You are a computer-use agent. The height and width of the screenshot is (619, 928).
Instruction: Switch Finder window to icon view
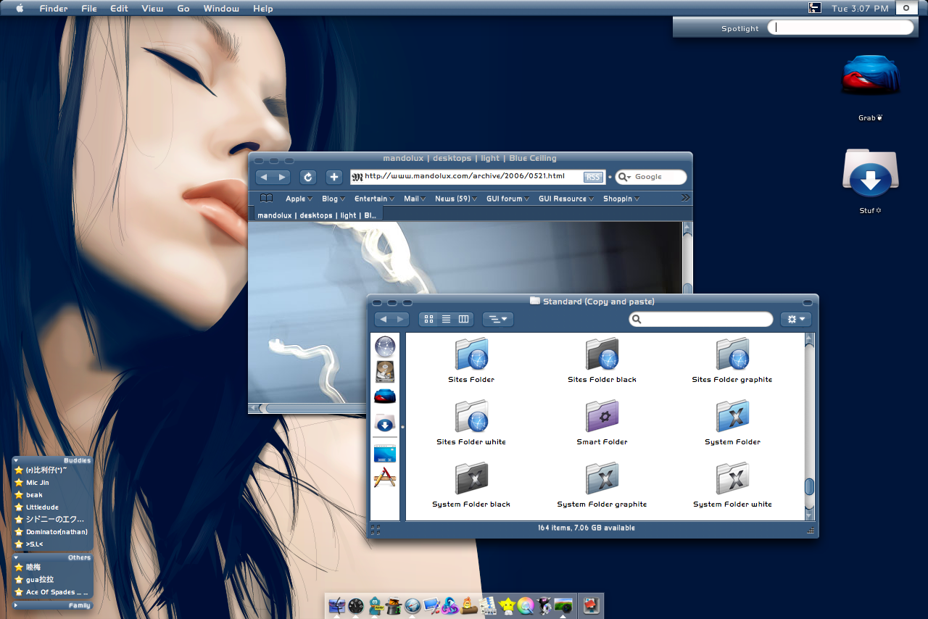click(x=428, y=319)
